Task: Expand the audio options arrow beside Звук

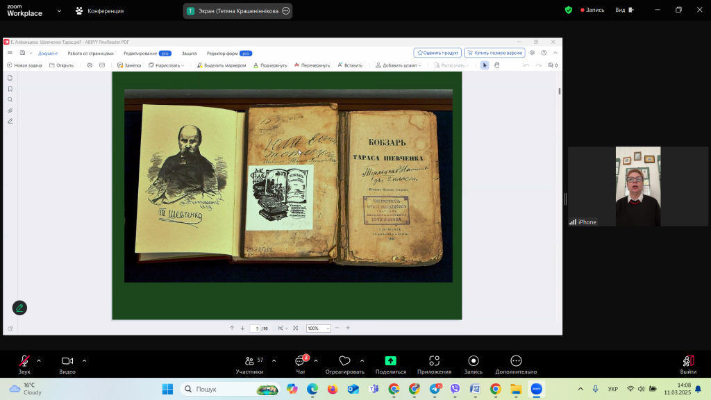Action: pos(39,360)
